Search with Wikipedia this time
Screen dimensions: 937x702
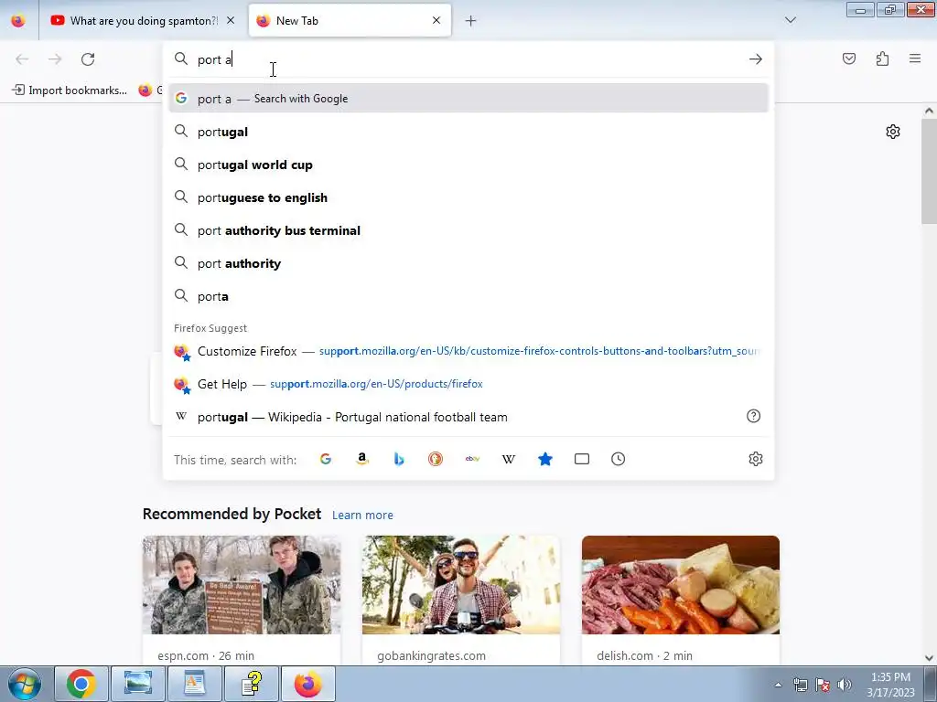point(509,459)
